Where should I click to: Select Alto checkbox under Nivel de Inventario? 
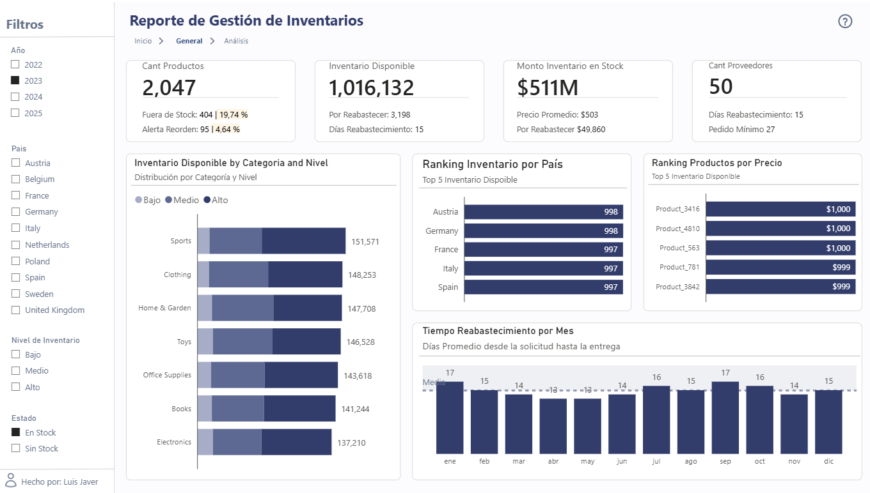click(x=16, y=387)
